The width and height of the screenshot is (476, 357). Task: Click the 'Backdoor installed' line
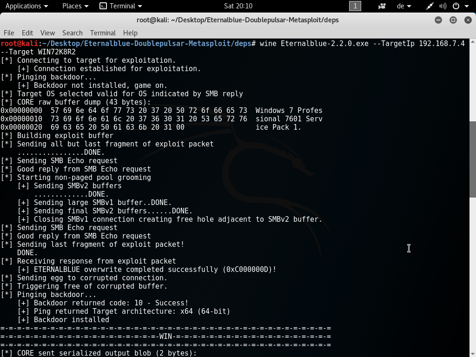63,320
